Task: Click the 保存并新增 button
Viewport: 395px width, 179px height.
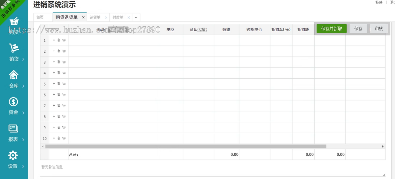Action: (331, 29)
